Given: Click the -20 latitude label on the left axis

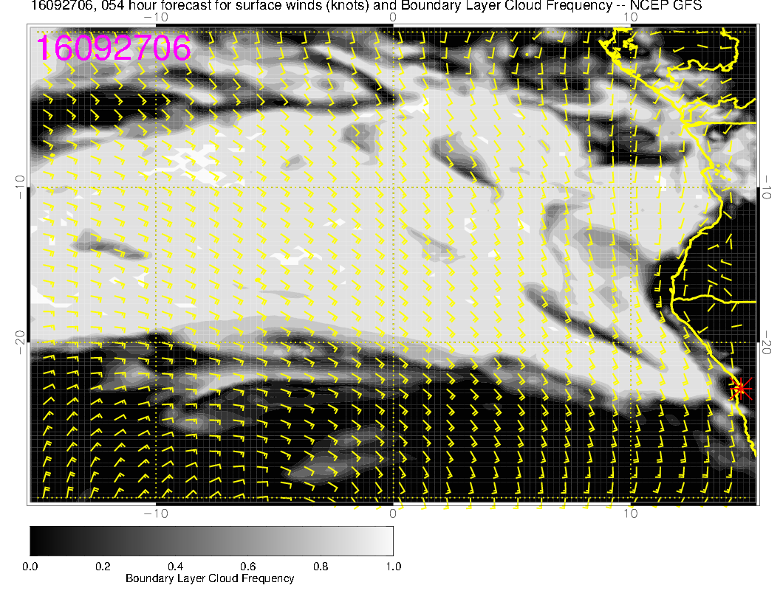Looking at the screenshot, I should (20, 342).
